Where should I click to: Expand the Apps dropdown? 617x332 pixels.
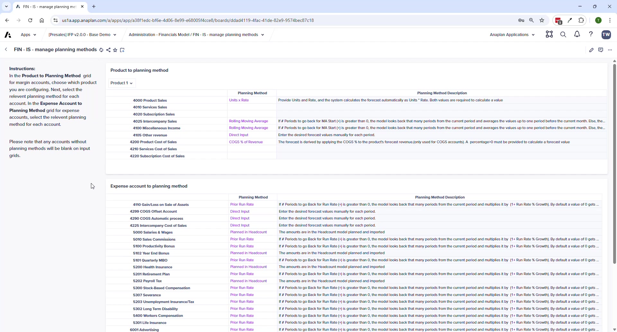tap(28, 34)
